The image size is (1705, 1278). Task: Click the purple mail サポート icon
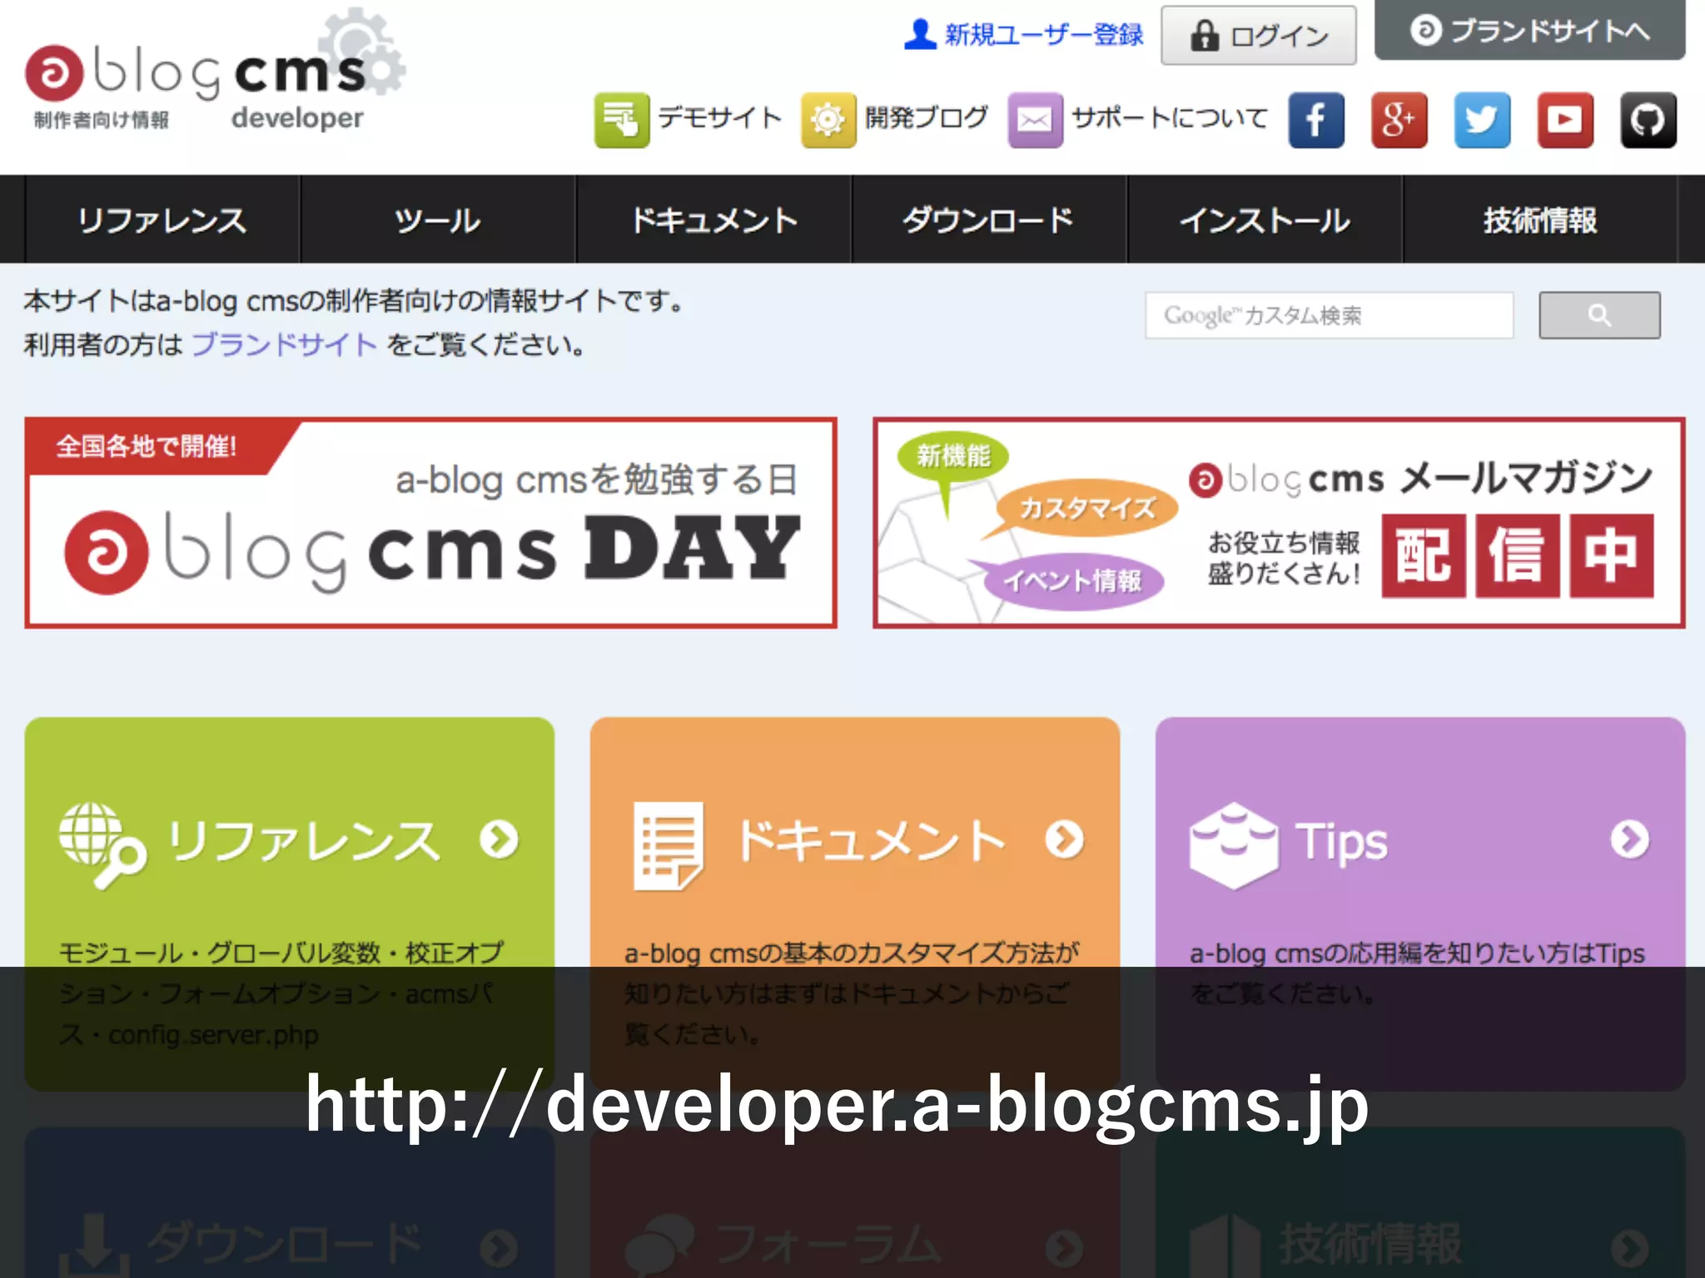tap(1035, 120)
